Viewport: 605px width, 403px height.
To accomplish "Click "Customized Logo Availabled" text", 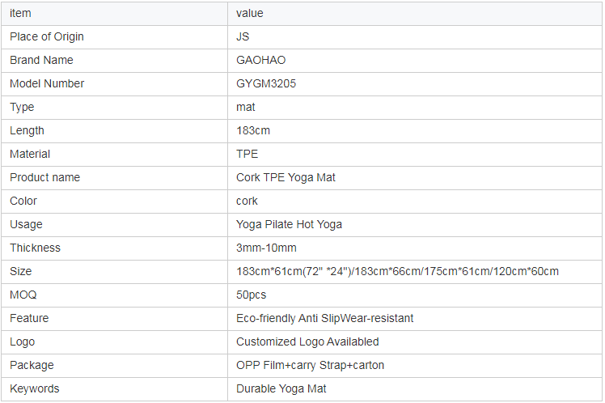I will click(x=307, y=341).
